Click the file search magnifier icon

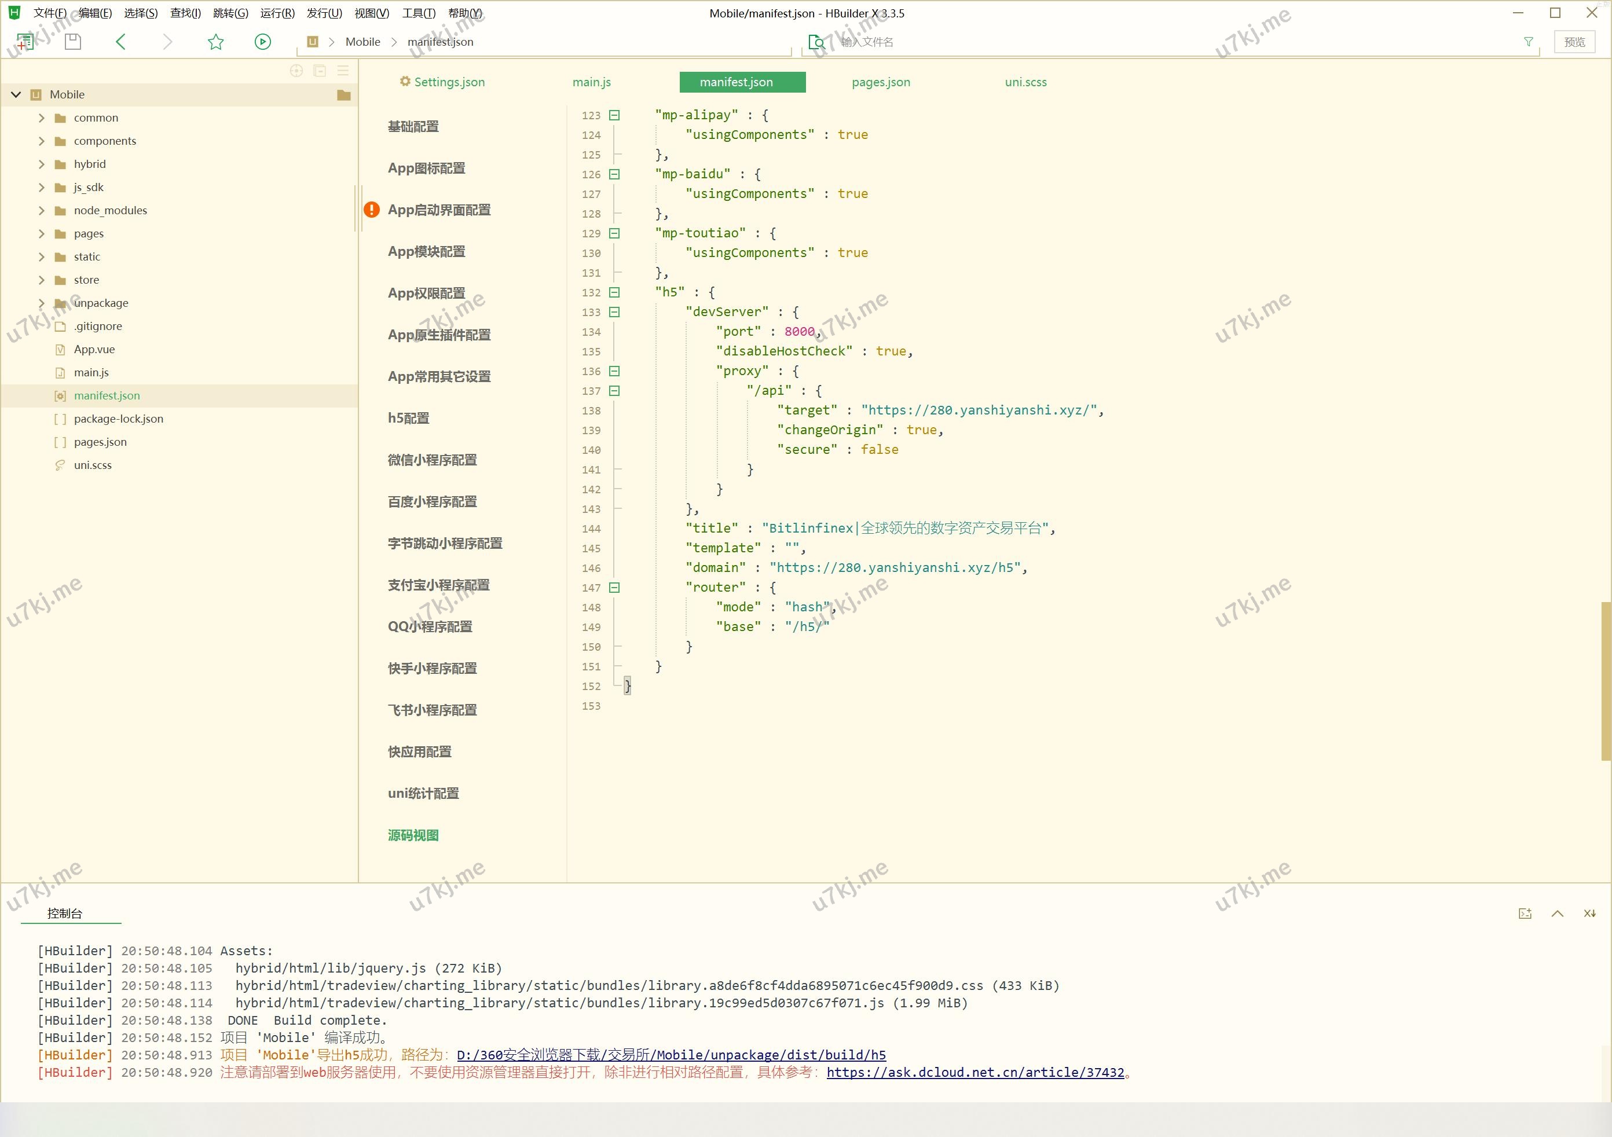point(816,42)
